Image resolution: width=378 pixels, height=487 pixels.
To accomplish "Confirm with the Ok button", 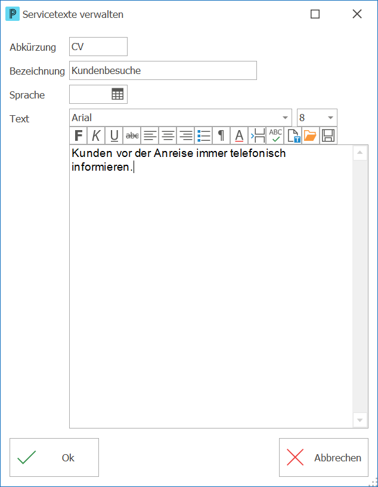I will [x=54, y=457].
